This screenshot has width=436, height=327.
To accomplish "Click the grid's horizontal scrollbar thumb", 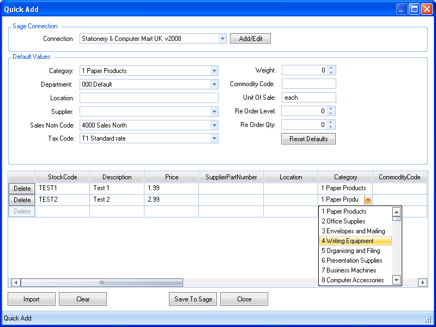I will (x=102, y=282).
